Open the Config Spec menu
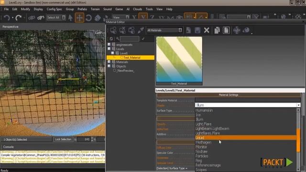 click(x=54, y=9)
